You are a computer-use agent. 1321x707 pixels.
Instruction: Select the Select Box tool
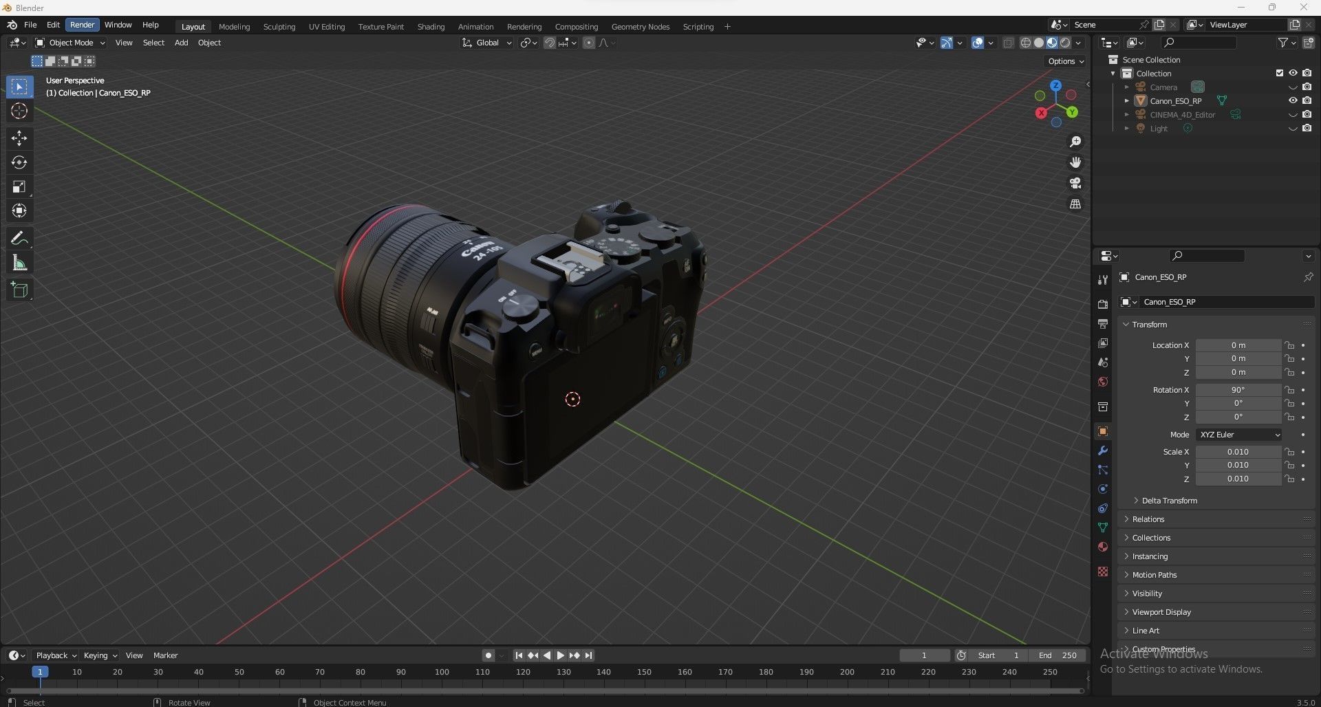[x=19, y=87]
